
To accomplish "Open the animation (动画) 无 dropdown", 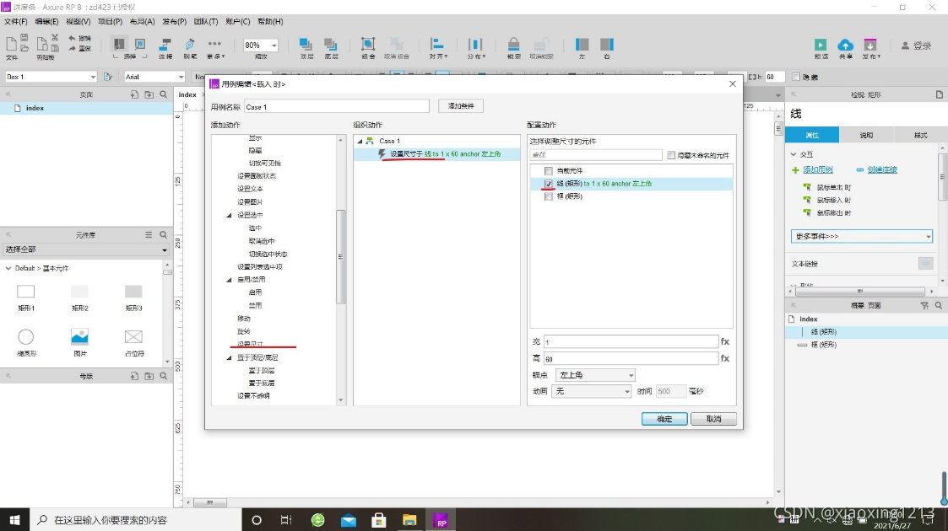I will click(x=591, y=391).
